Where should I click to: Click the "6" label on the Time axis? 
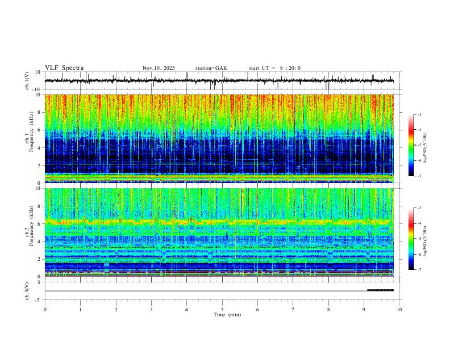tap(258, 310)
